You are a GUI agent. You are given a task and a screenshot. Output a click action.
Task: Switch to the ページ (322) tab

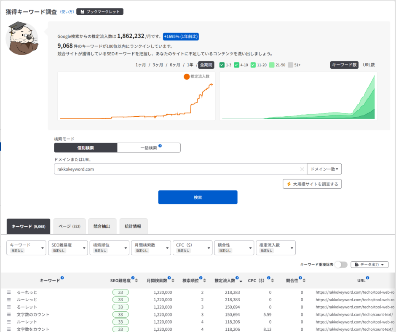point(70,226)
